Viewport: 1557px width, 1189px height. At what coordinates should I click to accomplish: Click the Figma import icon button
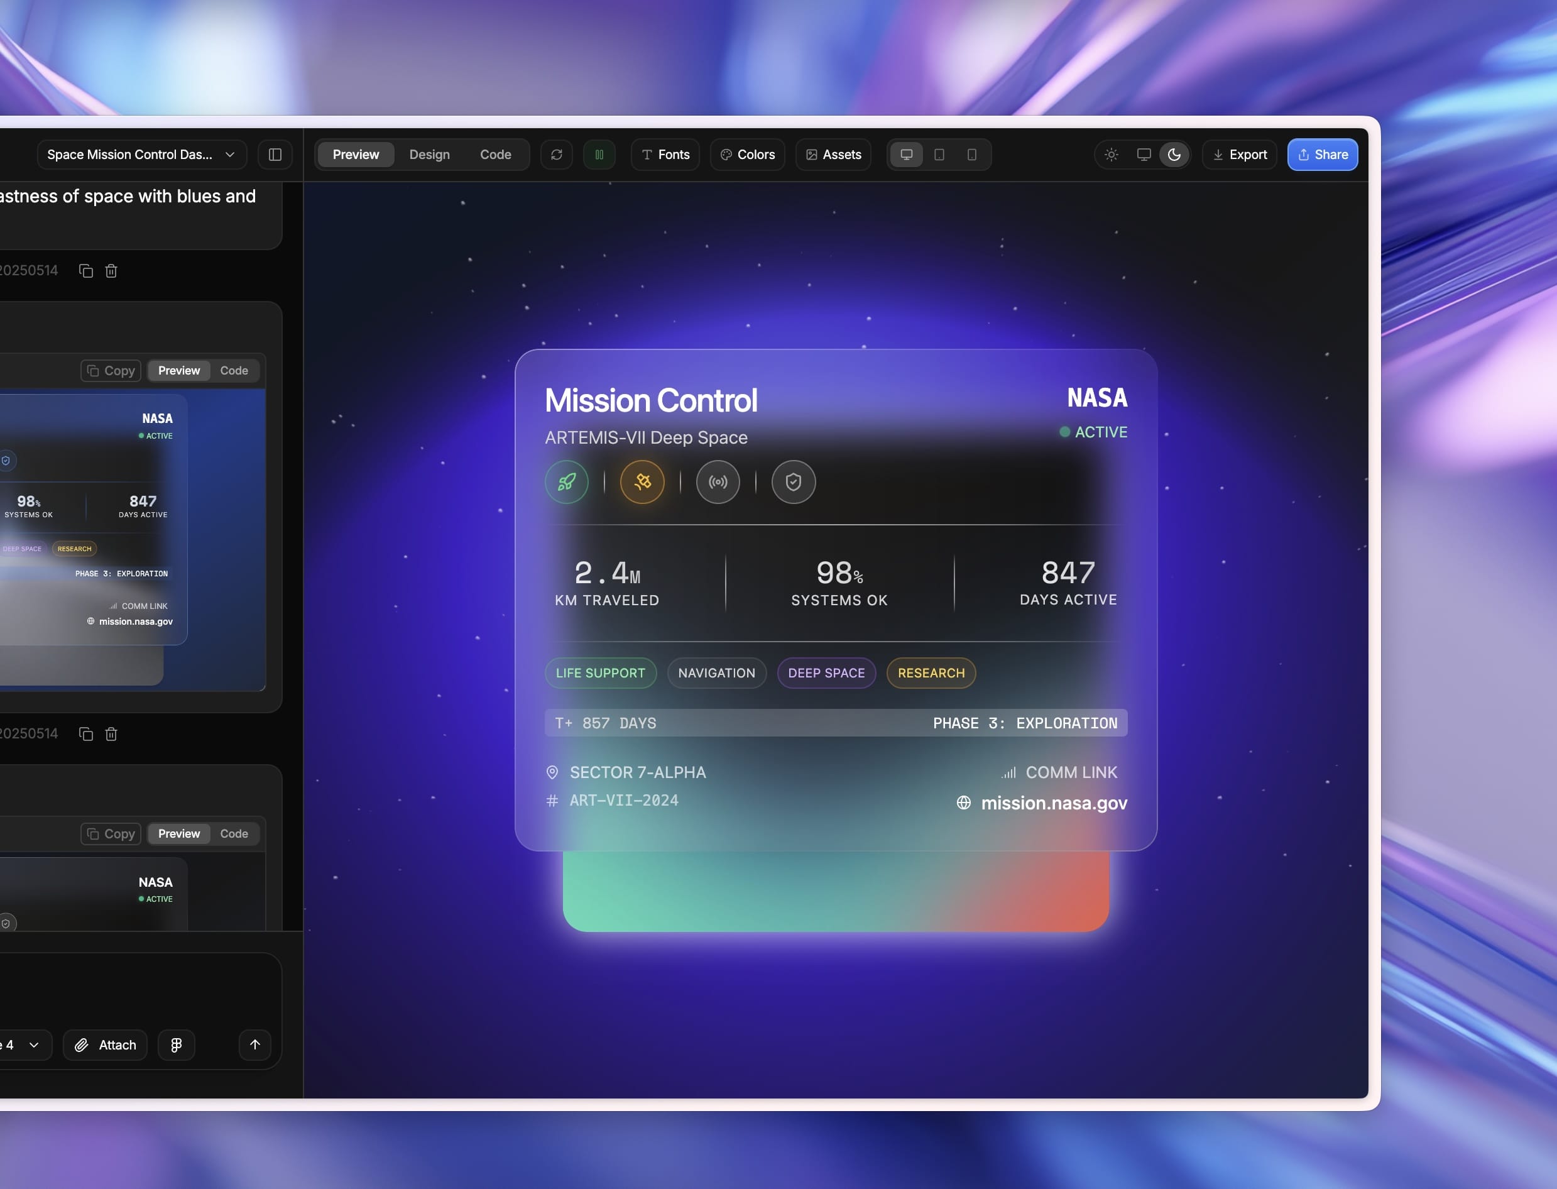coord(176,1044)
